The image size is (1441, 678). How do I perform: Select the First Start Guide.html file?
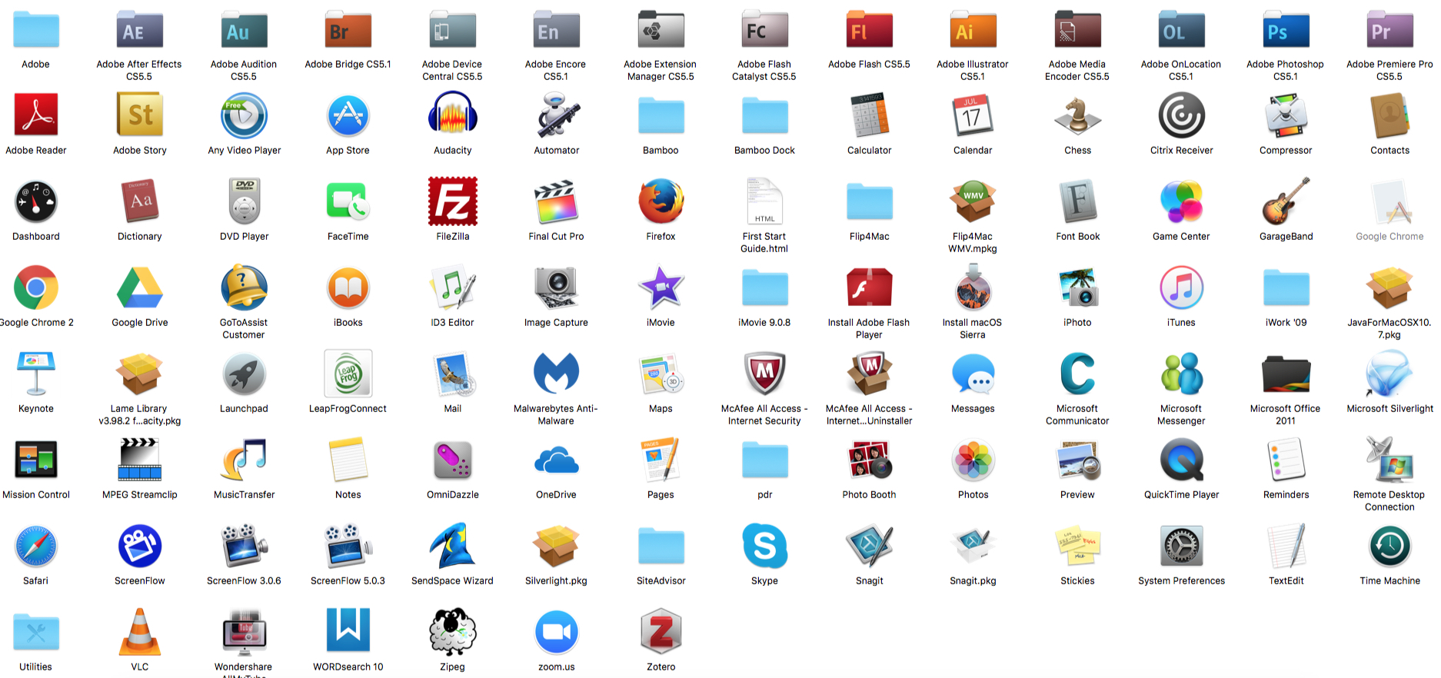click(764, 201)
